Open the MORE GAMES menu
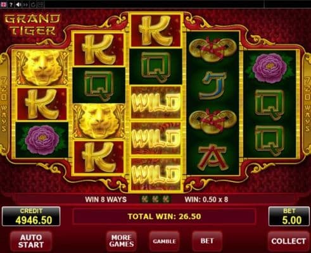Viewport: 311px width, 253px height. tap(122, 241)
